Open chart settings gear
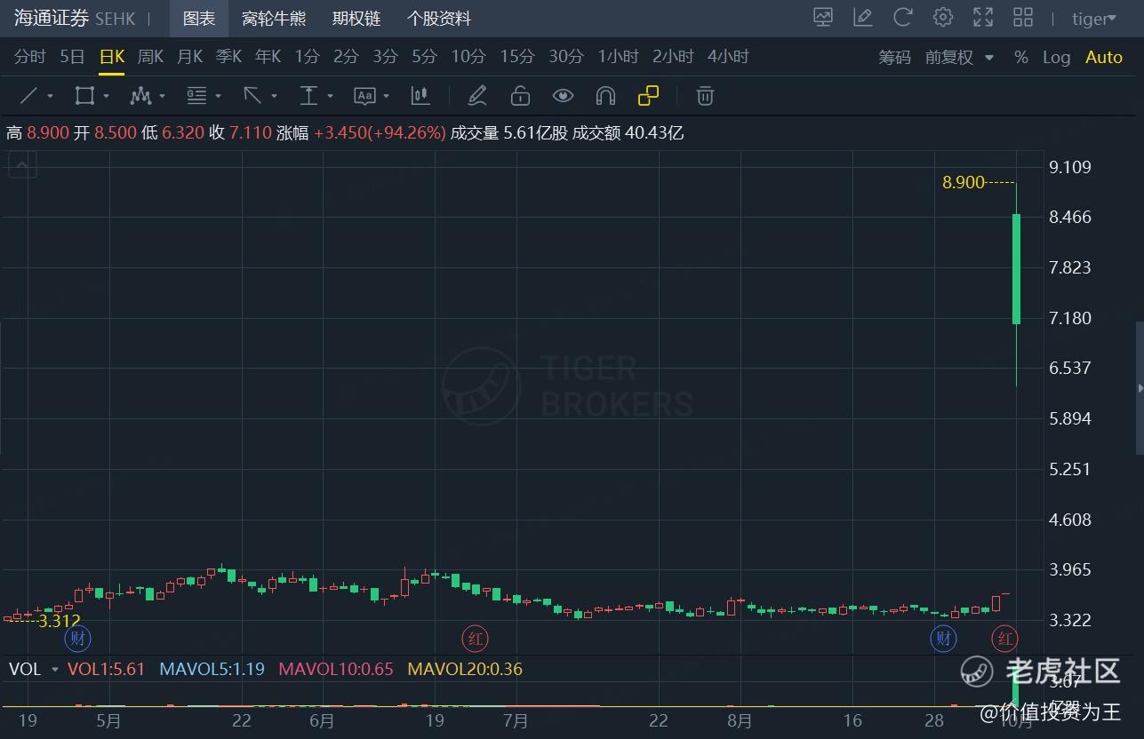The height and width of the screenshot is (739, 1144). 943,18
